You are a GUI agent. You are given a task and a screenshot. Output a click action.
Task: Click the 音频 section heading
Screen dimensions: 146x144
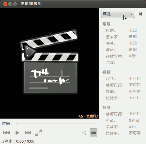107,108
